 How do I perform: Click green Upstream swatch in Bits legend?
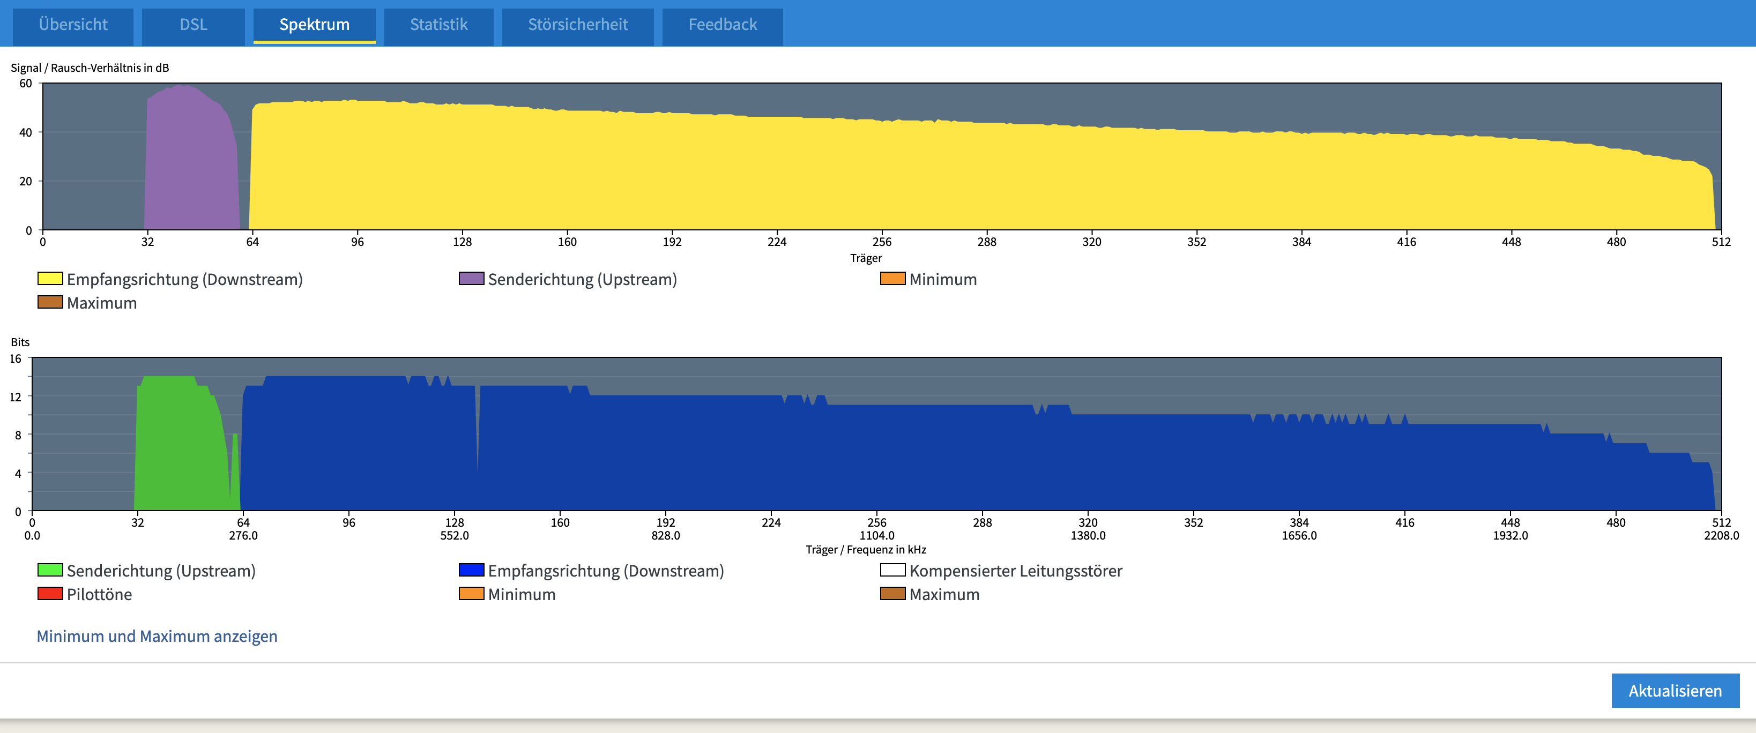50,570
